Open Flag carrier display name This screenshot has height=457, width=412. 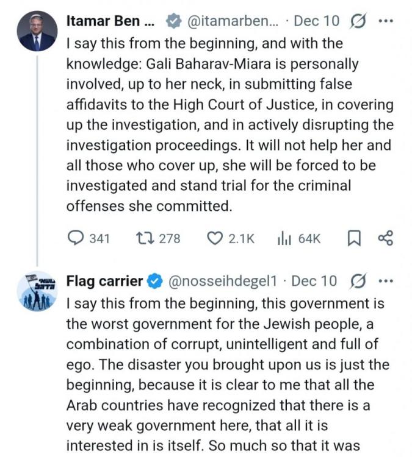pos(104,281)
